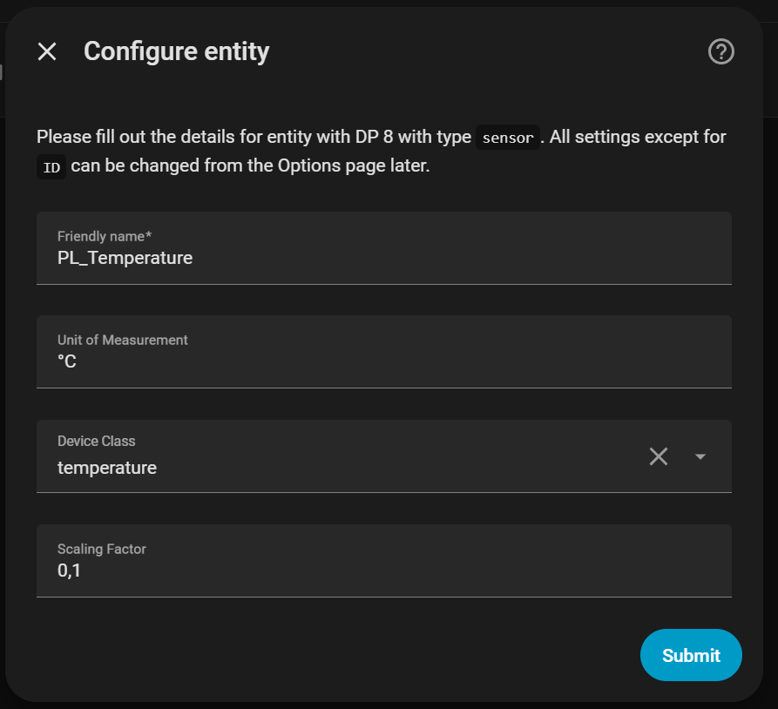The width and height of the screenshot is (778, 709).
Task: Submit the entity configuration
Action: pyautogui.click(x=691, y=655)
